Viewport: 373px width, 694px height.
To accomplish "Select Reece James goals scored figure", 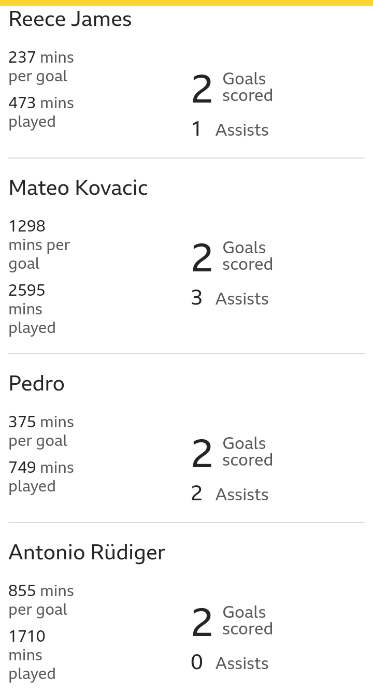I will (x=232, y=88).
